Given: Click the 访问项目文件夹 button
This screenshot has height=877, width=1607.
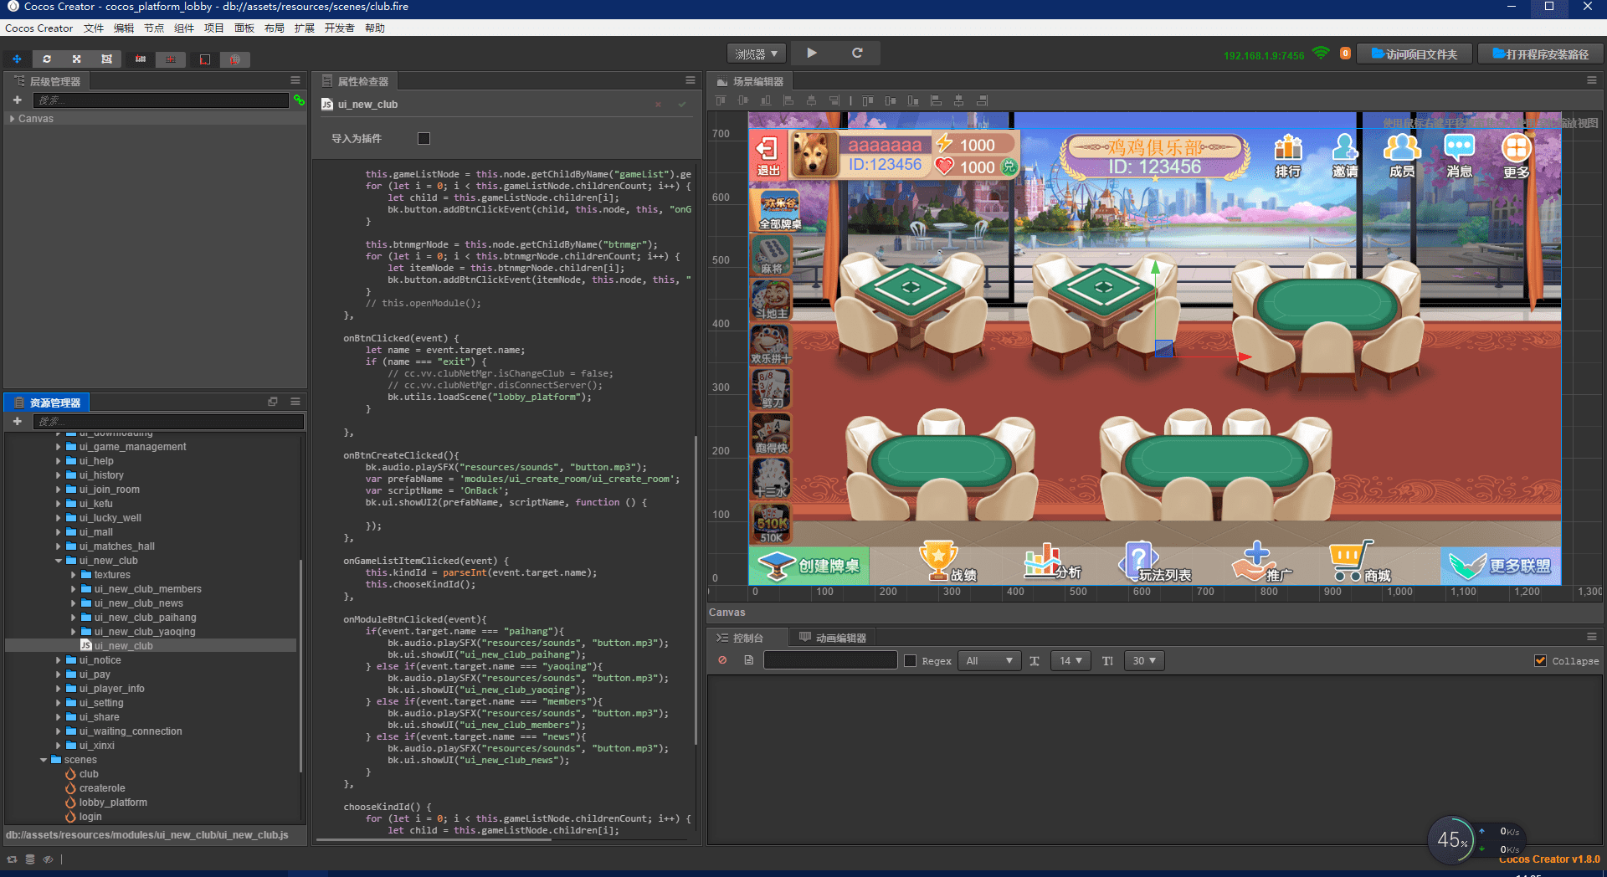Looking at the screenshot, I should (x=1414, y=54).
